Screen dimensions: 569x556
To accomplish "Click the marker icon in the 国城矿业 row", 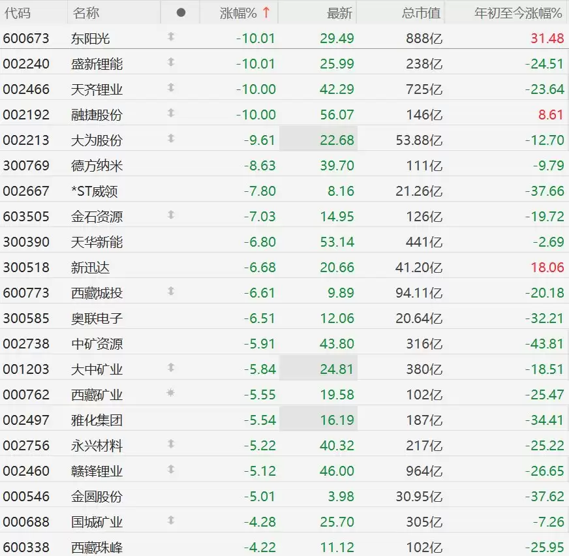I will pos(171,520).
